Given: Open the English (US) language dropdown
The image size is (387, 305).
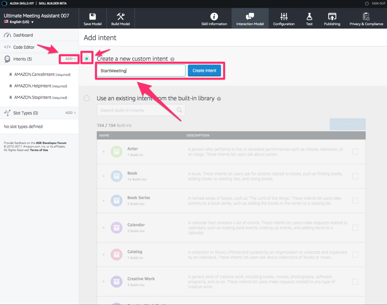Looking at the screenshot, I should pos(19,22).
